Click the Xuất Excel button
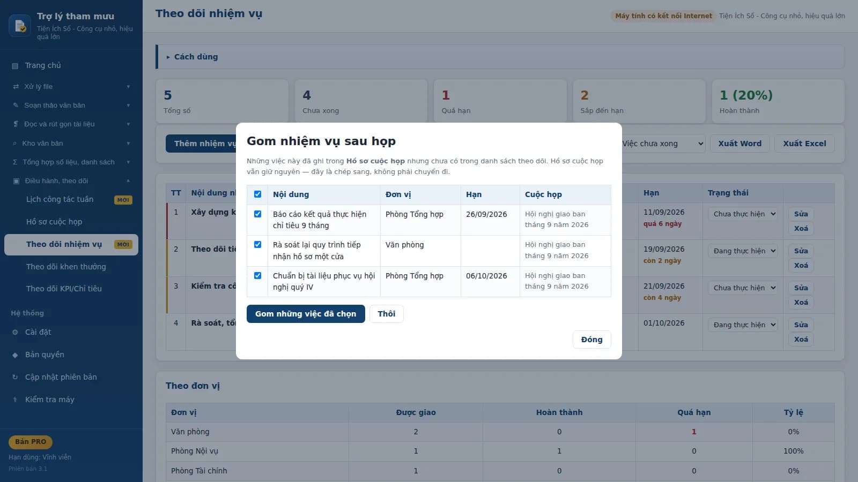The image size is (858, 482). tap(804, 144)
